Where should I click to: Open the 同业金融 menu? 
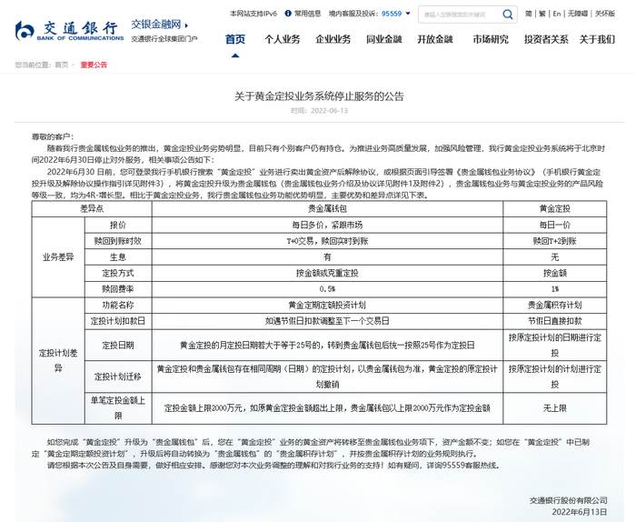click(x=383, y=39)
